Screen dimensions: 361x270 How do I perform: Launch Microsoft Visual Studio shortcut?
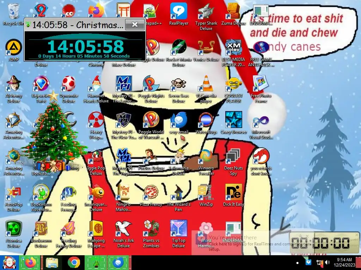pyautogui.click(x=261, y=126)
